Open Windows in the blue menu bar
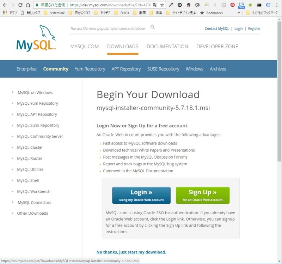The image size is (282, 264). point(195,69)
